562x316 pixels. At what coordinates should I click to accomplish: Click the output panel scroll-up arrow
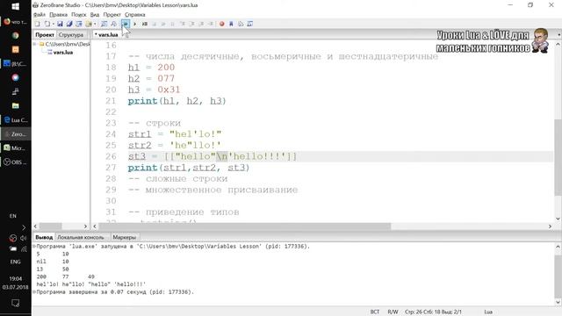click(x=558, y=247)
